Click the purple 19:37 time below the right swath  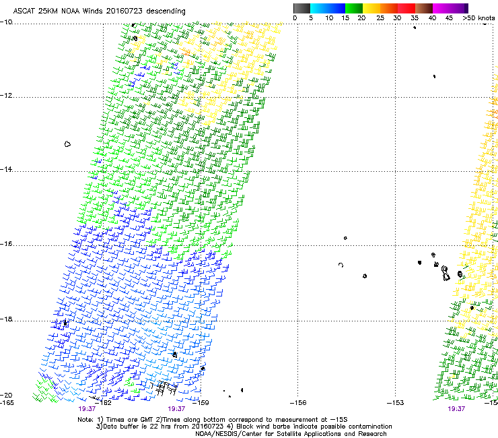click(x=456, y=409)
